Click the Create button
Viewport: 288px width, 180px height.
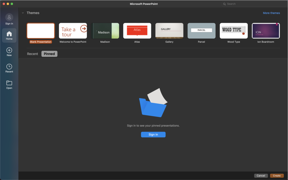277,175
